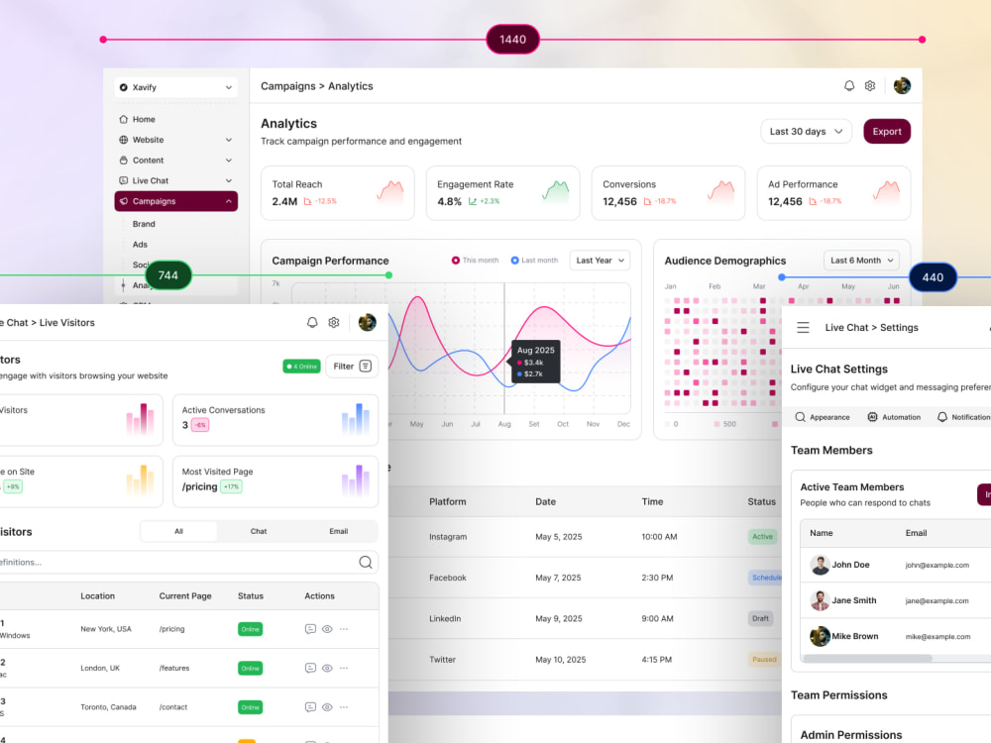This screenshot has height=743, width=991.
Task: Switch to All visitors tab
Action: 178,531
